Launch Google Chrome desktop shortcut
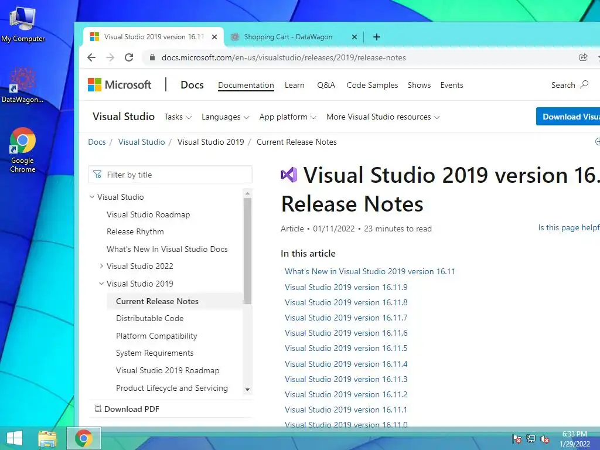Image resolution: width=600 pixels, height=450 pixels. [x=23, y=150]
